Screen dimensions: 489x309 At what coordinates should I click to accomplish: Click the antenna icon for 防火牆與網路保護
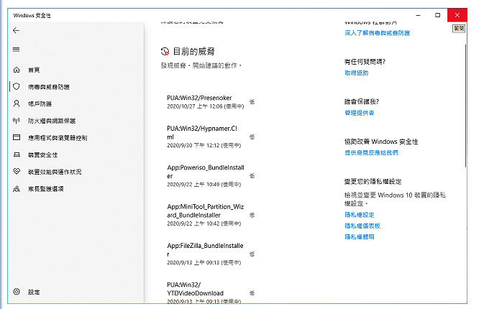click(x=17, y=121)
